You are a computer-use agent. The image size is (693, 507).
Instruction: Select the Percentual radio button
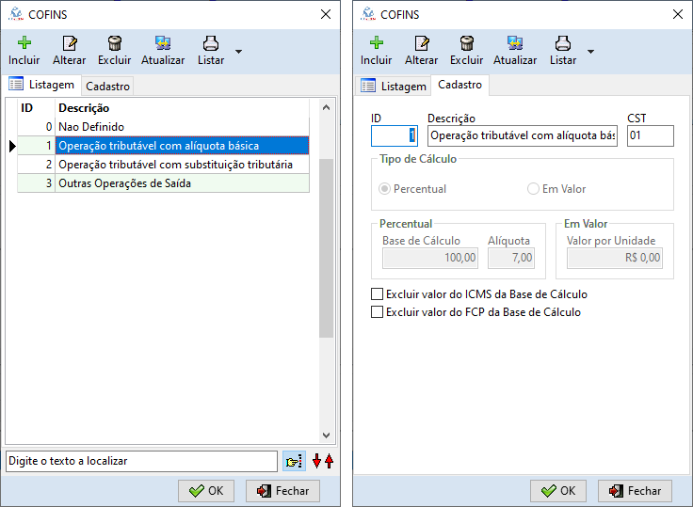tap(384, 189)
